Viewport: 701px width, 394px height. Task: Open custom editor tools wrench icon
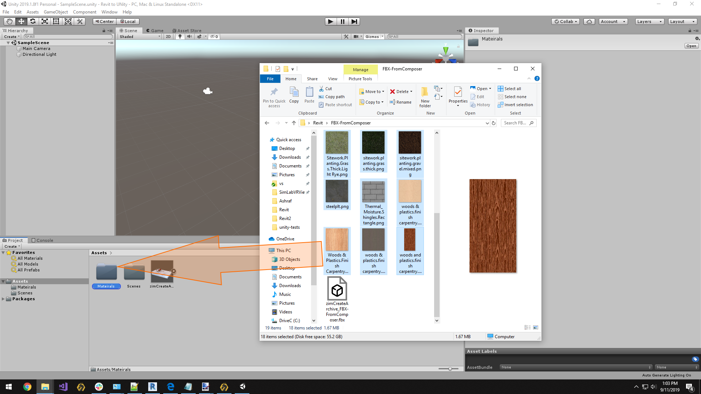[80, 22]
